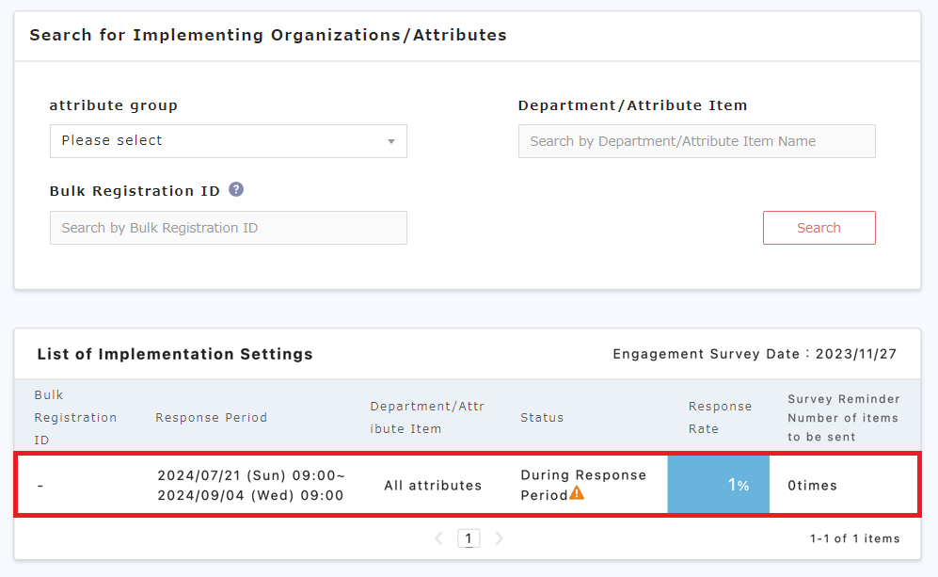
Task: Select page 1 in pagination
Action: (469, 538)
